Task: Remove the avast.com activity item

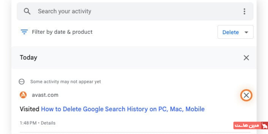Action: pos(246,95)
